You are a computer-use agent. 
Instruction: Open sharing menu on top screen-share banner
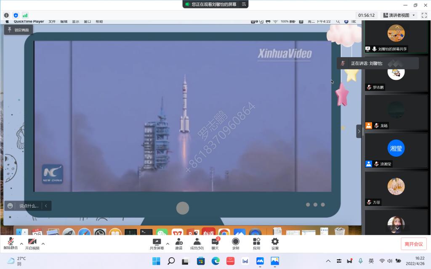(244, 4)
